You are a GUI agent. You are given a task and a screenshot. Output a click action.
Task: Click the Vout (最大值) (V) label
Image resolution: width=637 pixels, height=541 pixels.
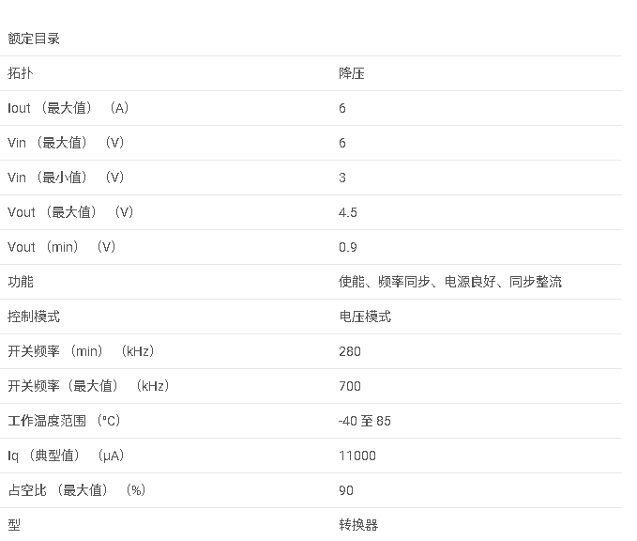pos(70,212)
